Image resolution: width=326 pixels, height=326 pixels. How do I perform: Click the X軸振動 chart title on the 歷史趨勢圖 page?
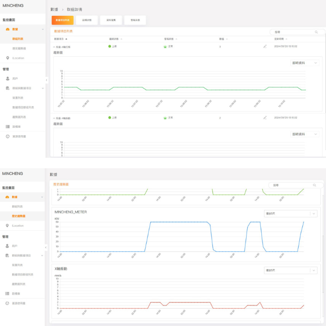(x=60, y=269)
